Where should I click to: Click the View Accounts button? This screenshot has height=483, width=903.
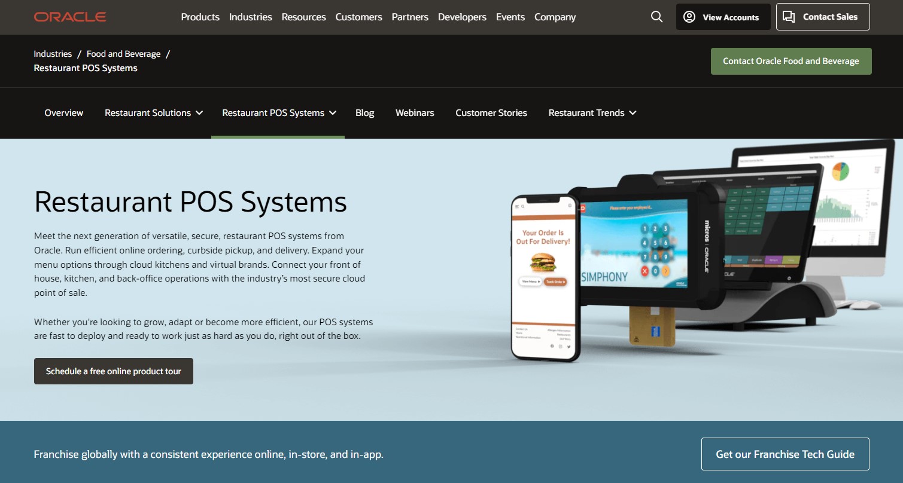tap(723, 17)
